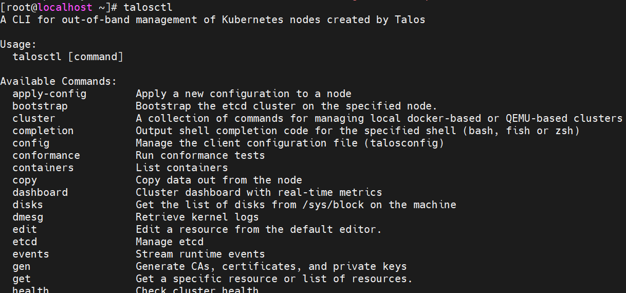Click the dmesg command name
This screenshot has height=293, width=626.
coord(28,217)
